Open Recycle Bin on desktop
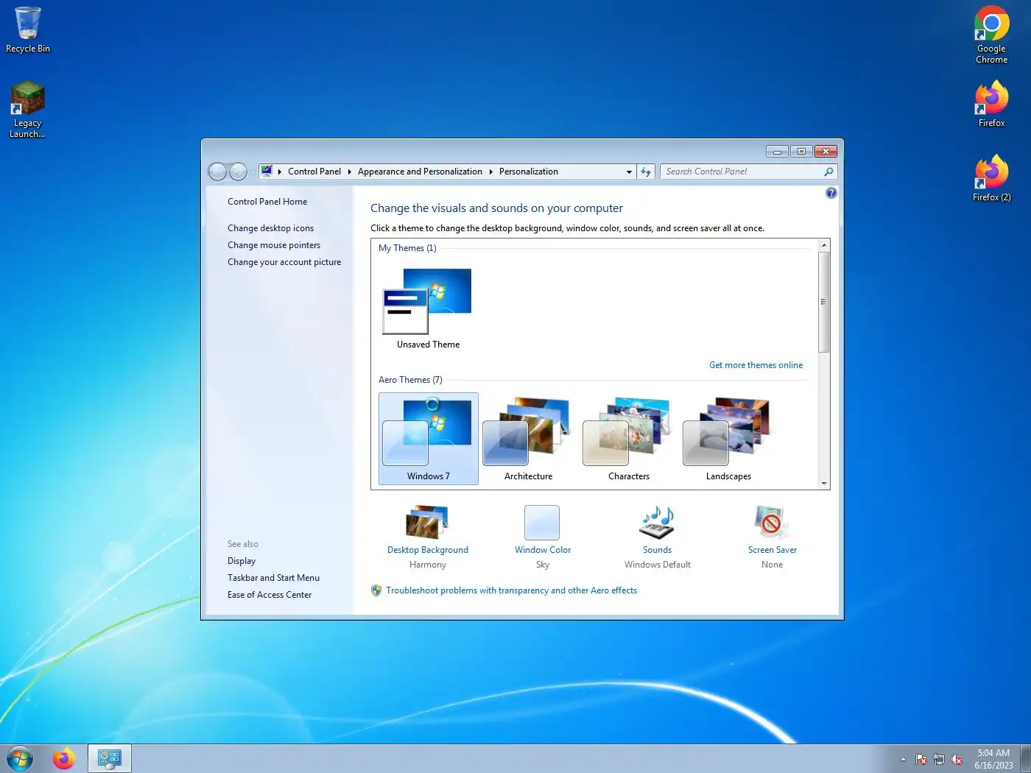The width and height of the screenshot is (1031, 773). pos(28,29)
